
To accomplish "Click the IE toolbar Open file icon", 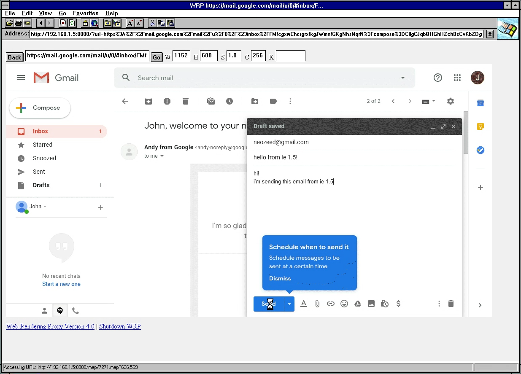I will pyautogui.click(x=9, y=23).
